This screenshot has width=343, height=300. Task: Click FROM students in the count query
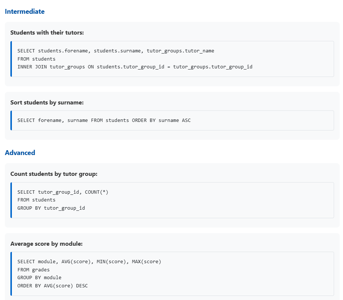pyautogui.click(x=36, y=200)
